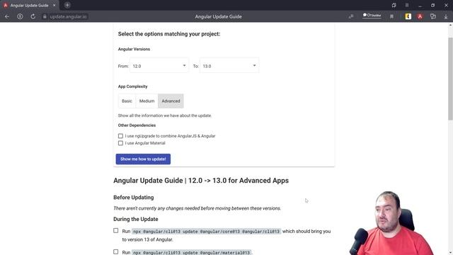Go back using the browser back arrow
The height and width of the screenshot is (255, 453).
[x=7, y=16]
